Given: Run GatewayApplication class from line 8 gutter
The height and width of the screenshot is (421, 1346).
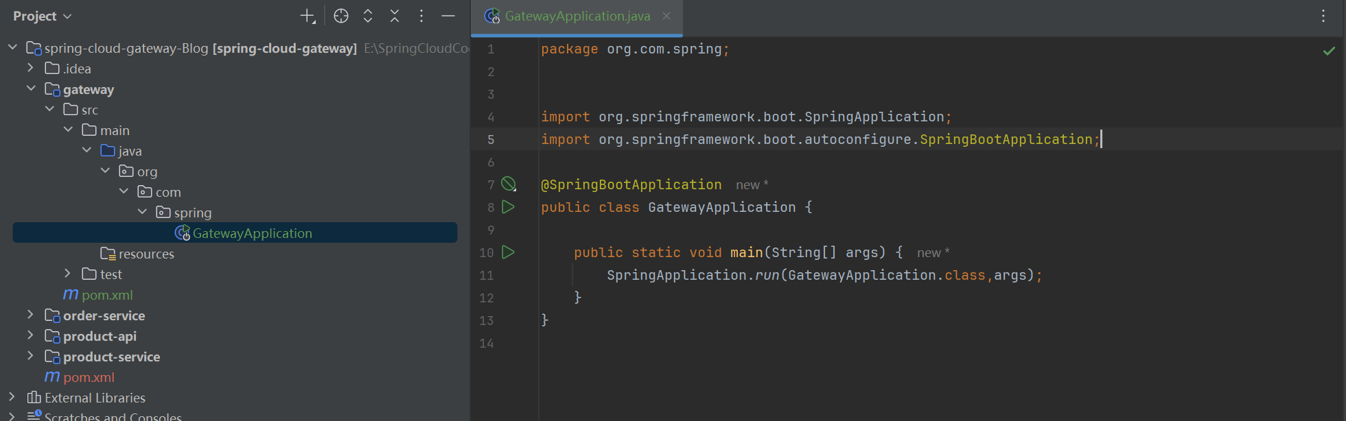Looking at the screenshot, I should pos(508,206).
